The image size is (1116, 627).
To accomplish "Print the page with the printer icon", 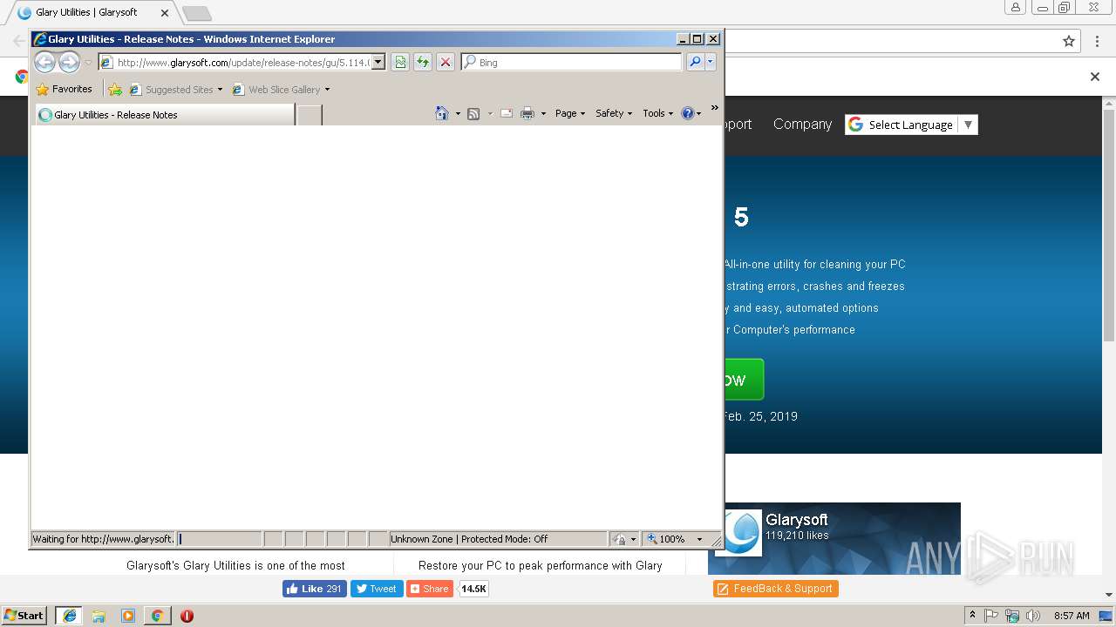I will pos(527,113).
